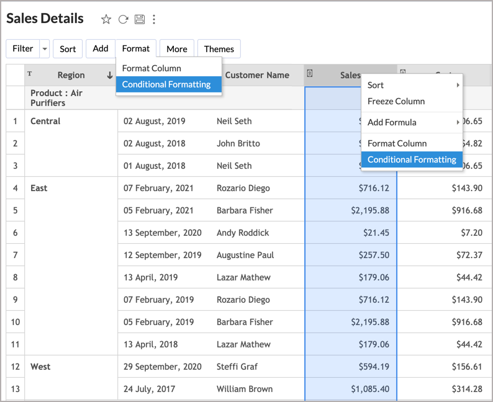Select the Customer Name column header
493x402 pixels.
tap(257, 75)
